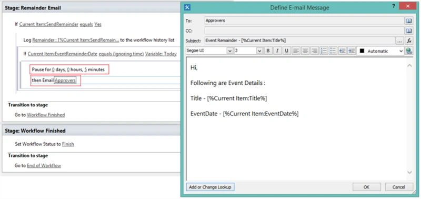Click 'Finish' workflow status link
Image resolution: width=421 pixels, height=199 pixels.
[68, 144]
